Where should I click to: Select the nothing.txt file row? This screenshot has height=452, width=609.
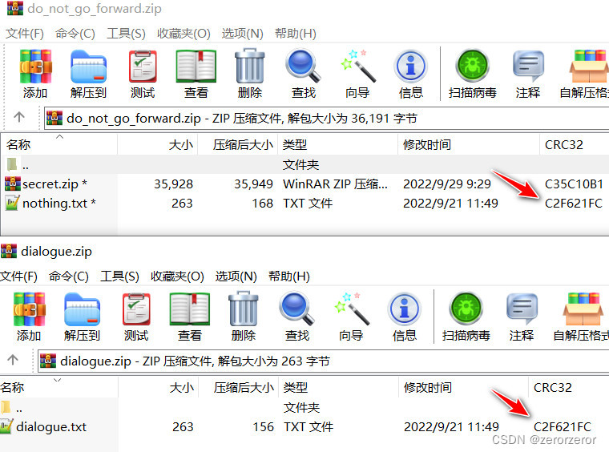[x=304, y=203]
